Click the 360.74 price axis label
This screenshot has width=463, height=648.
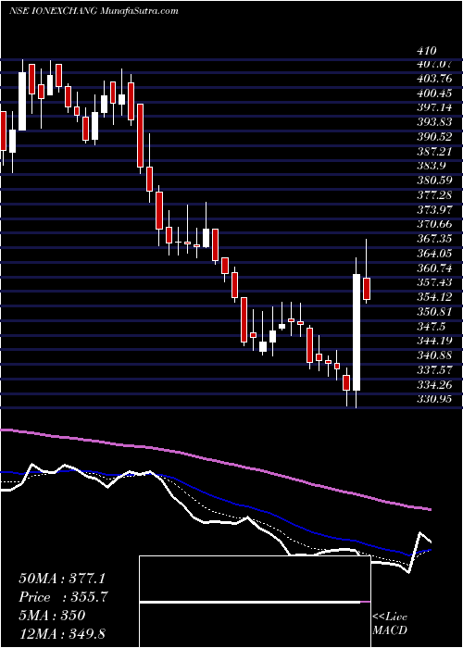pyautogui.click(x=433, y=268)
